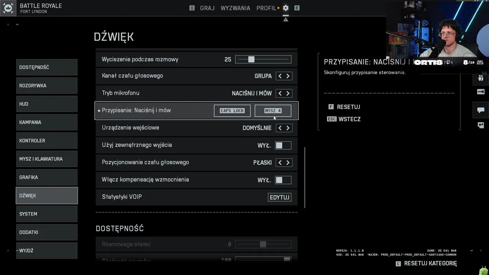Click the green Android mascot icon in the corner

click(483, 271)
